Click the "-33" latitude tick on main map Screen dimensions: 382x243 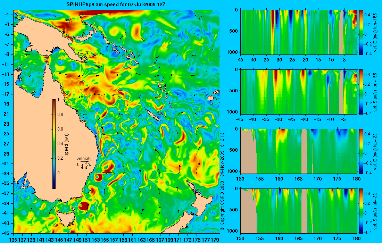(x=6, y=174)
